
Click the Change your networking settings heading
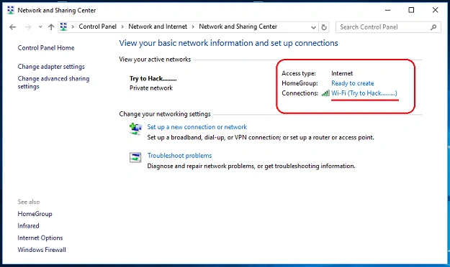tap(165, 114)
